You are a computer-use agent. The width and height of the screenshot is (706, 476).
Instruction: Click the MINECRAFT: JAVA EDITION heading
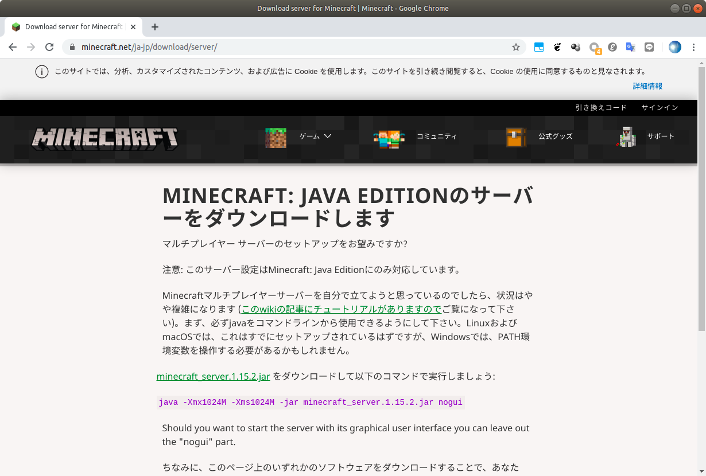tap(348, 207)
